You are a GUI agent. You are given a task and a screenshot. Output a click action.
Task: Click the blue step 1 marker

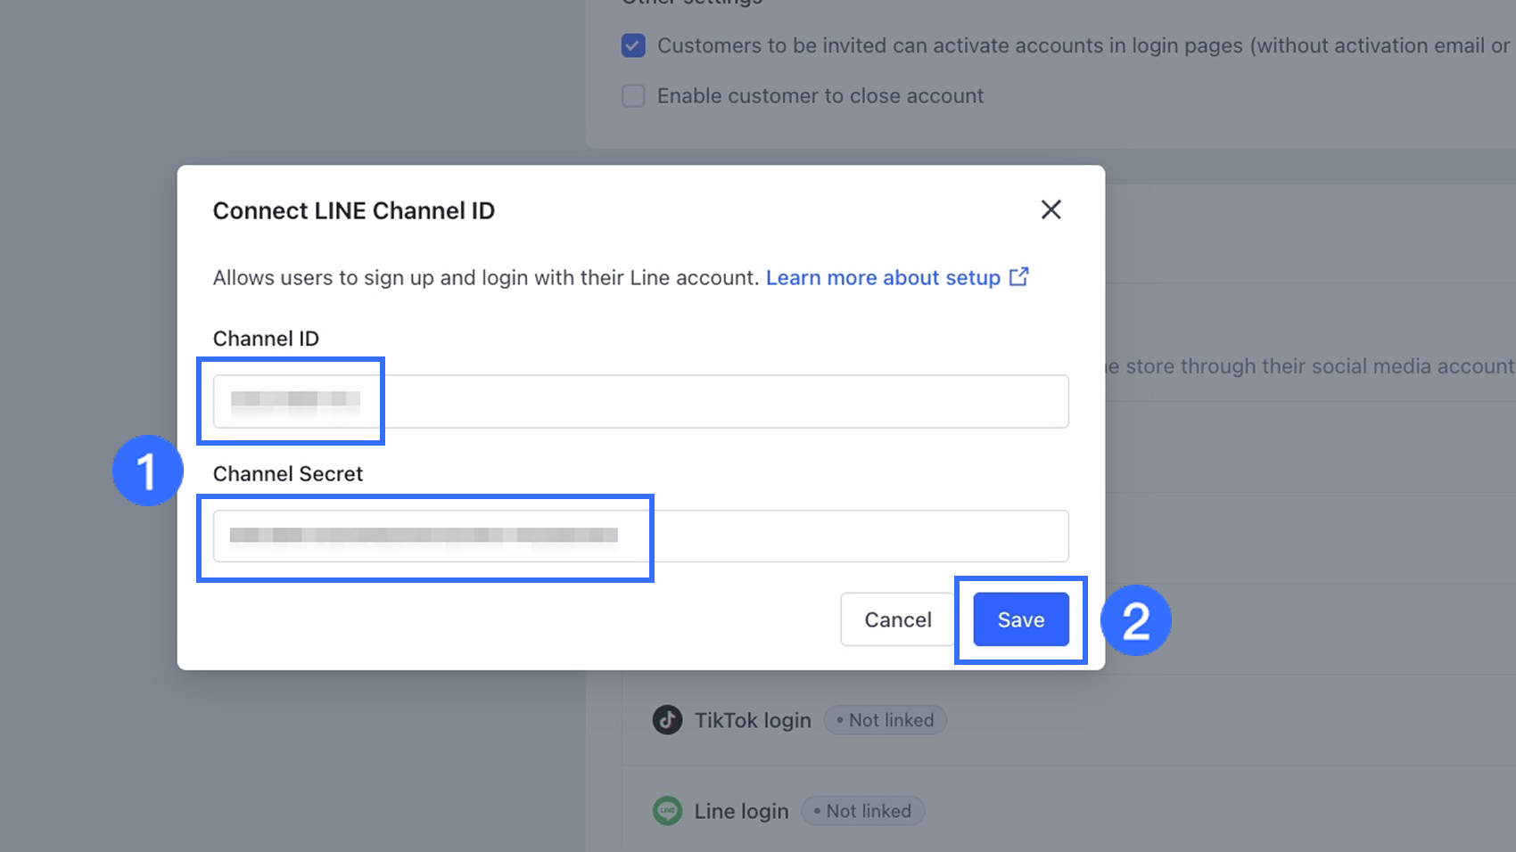147,471
